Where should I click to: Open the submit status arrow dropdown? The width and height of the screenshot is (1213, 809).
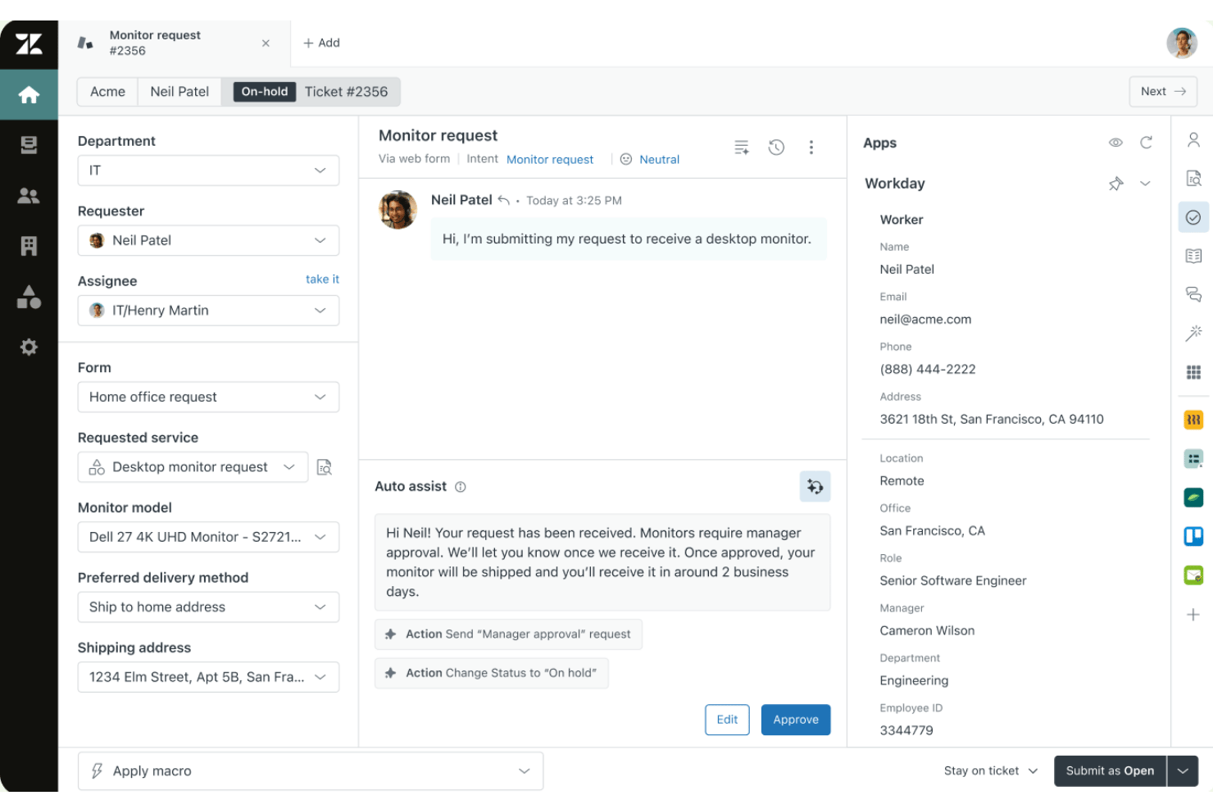1183,770
